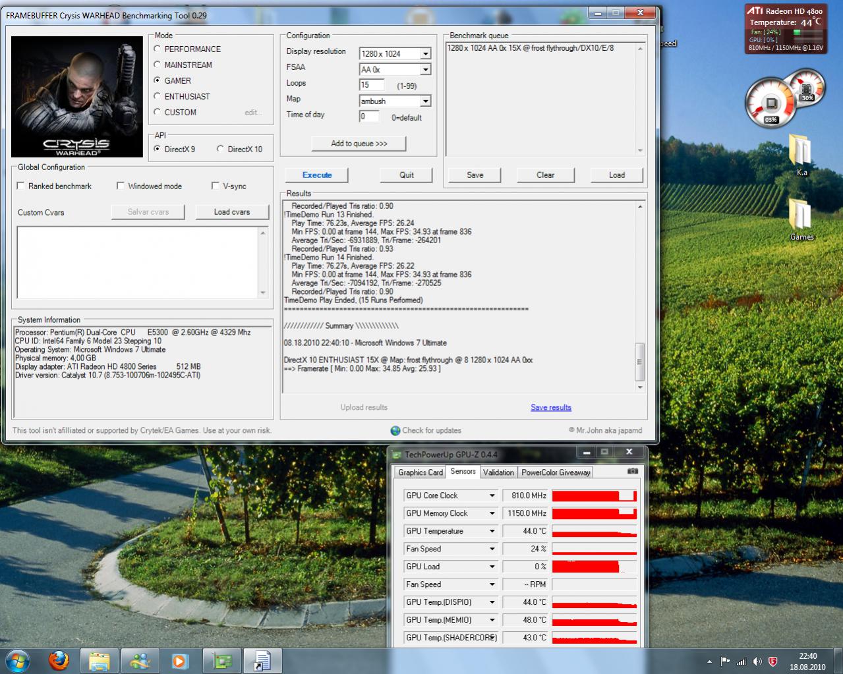
Task: Open the GPU Memory Clock sensor dropdown
Action: 492,513
